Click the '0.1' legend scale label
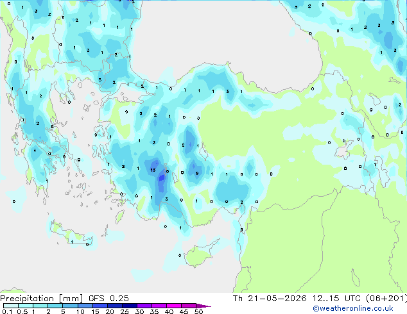 coord(7,311)
